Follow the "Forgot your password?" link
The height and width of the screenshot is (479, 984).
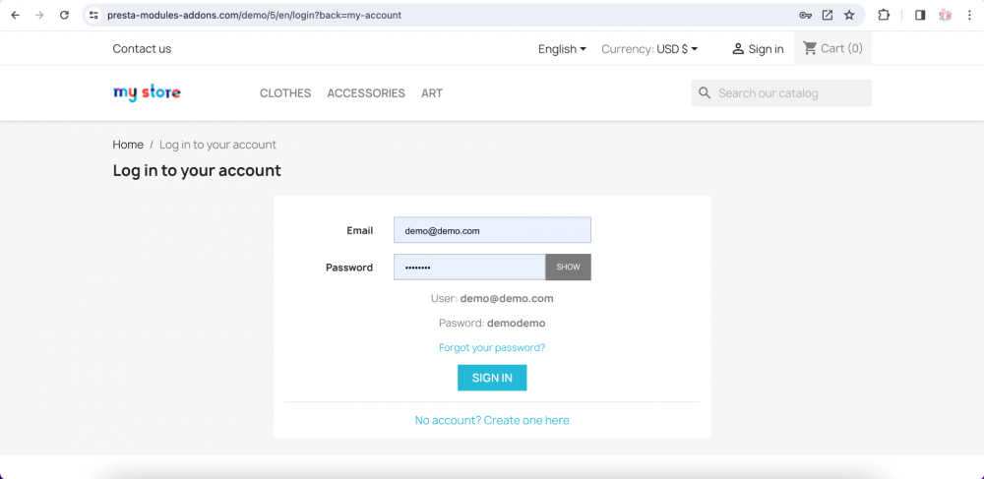[x=492, y=347]
